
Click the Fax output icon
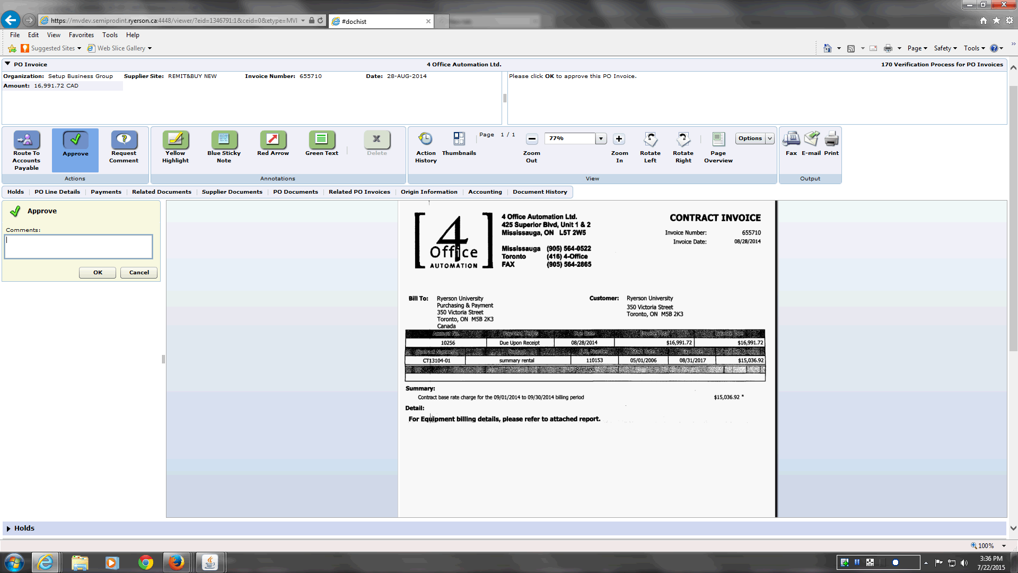(x=791, y=140)
